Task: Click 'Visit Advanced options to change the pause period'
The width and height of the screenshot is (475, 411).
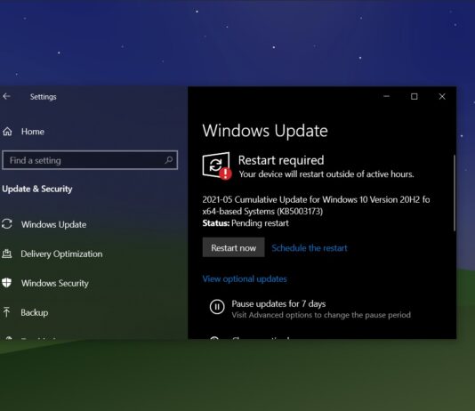Action: point(321,315)
